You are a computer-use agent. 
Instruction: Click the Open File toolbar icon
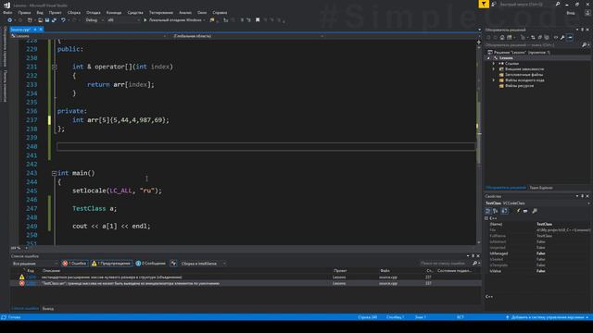point(41,20)
